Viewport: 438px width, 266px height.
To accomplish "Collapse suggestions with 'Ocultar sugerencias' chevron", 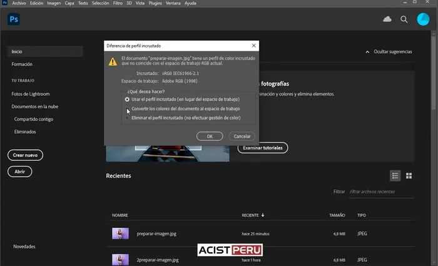I will click(367, 52).
